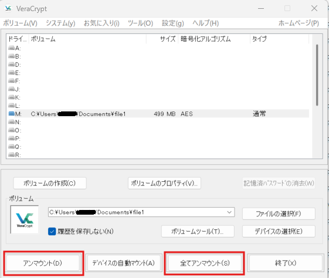This screenshot has height=278, width=329.
Task: Open the 設定(g) menu
Action: coord(172,23)
